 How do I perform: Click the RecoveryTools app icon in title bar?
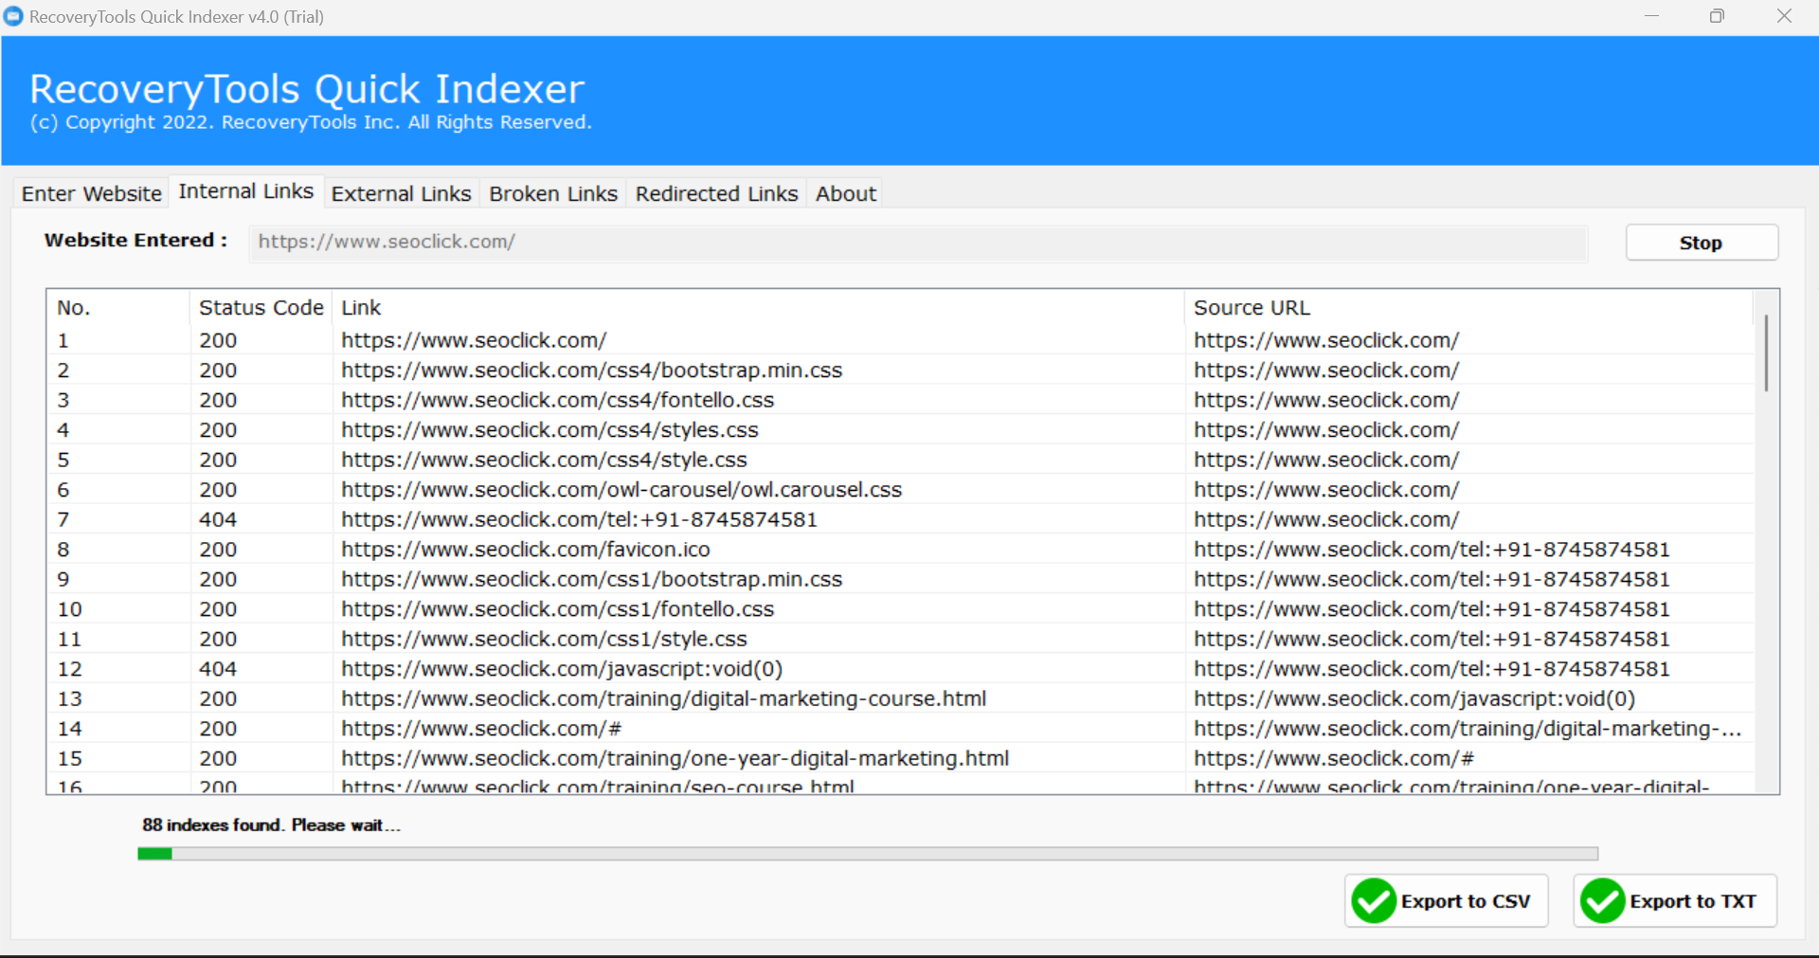tap(13, 16)
